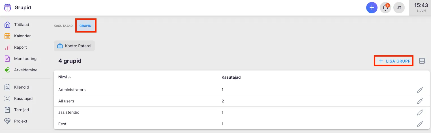
Task: Click pencil icon for assistendid group
Action: pos(420,112)
